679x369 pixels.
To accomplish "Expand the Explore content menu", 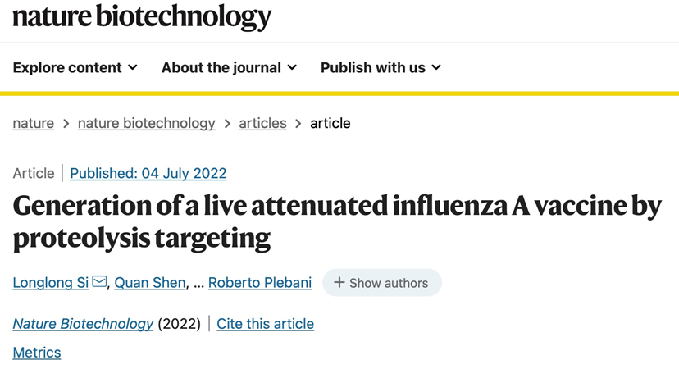I will pyautogui.click(x=75, y=67).
